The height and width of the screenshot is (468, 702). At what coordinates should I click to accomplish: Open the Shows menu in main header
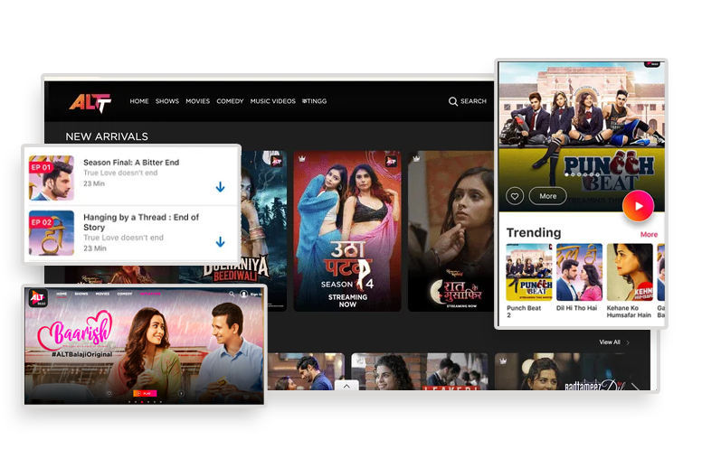click(x=167, y=101)
